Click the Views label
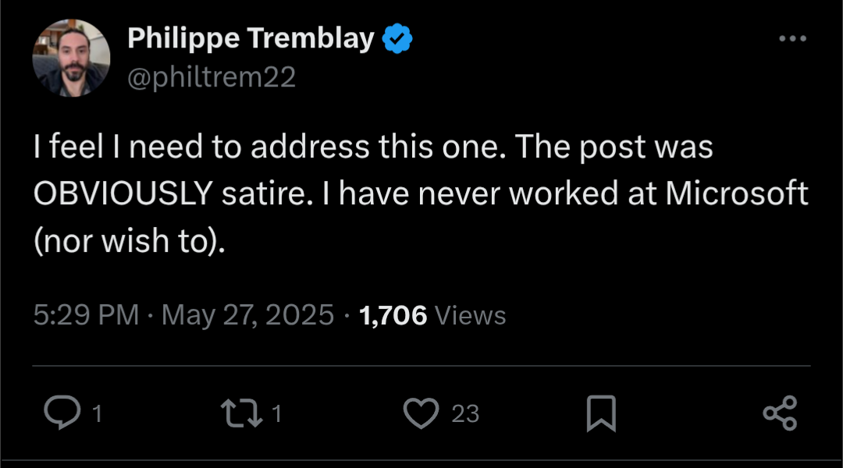Viewport: 843px width, 468px height. pos(470,315)
